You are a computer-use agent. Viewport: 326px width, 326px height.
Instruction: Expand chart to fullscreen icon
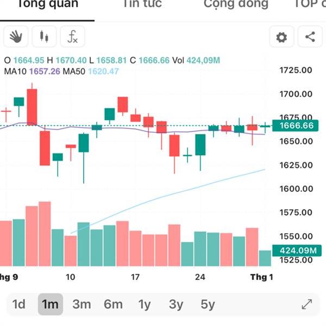(306, 304)
